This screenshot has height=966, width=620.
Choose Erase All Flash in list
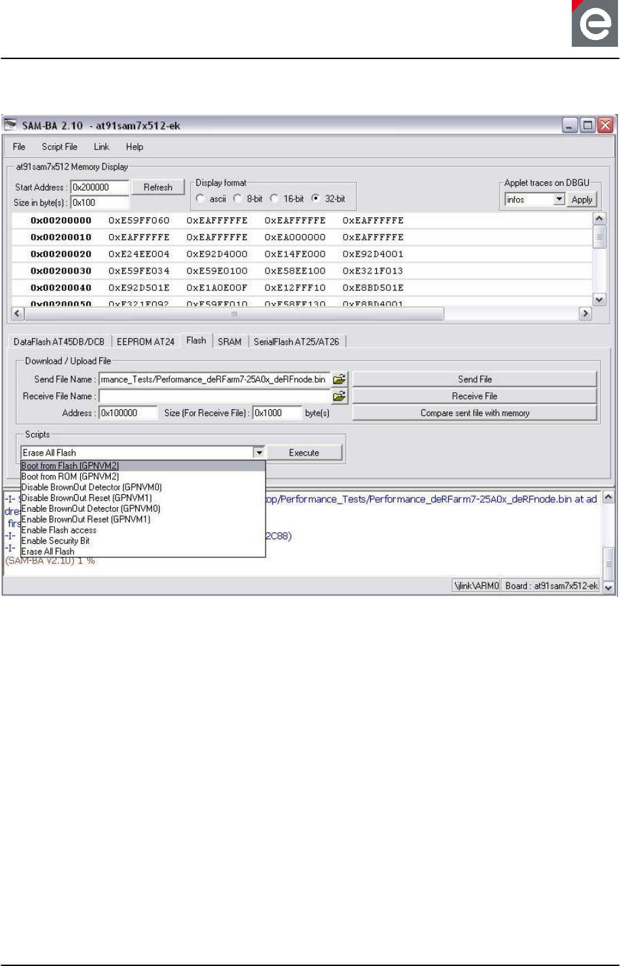pyautogui.click(x=143, y=552)
